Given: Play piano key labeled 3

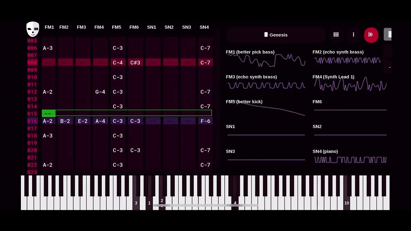Looking at the screenshot, I should click(x=136, y=203).
